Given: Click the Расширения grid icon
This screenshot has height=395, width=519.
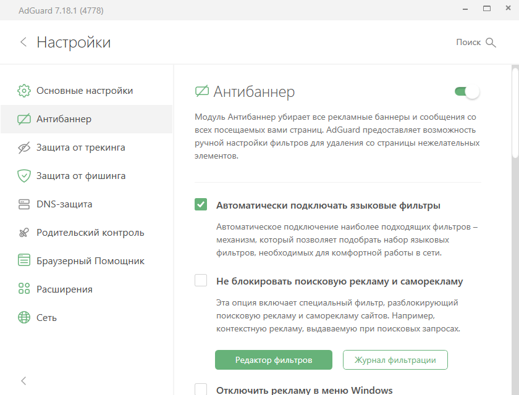Looking at the screenshot, I should pos(24,289).
